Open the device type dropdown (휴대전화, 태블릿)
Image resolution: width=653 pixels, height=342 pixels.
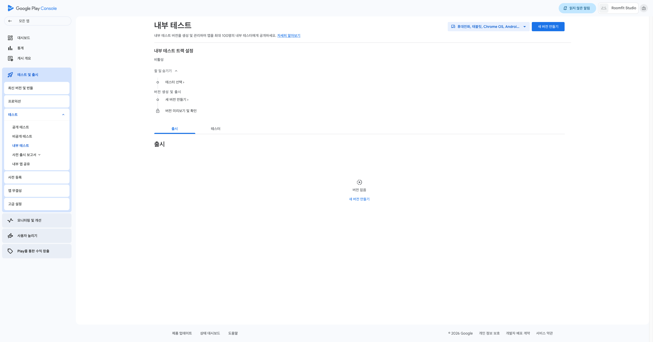[488, 27]
